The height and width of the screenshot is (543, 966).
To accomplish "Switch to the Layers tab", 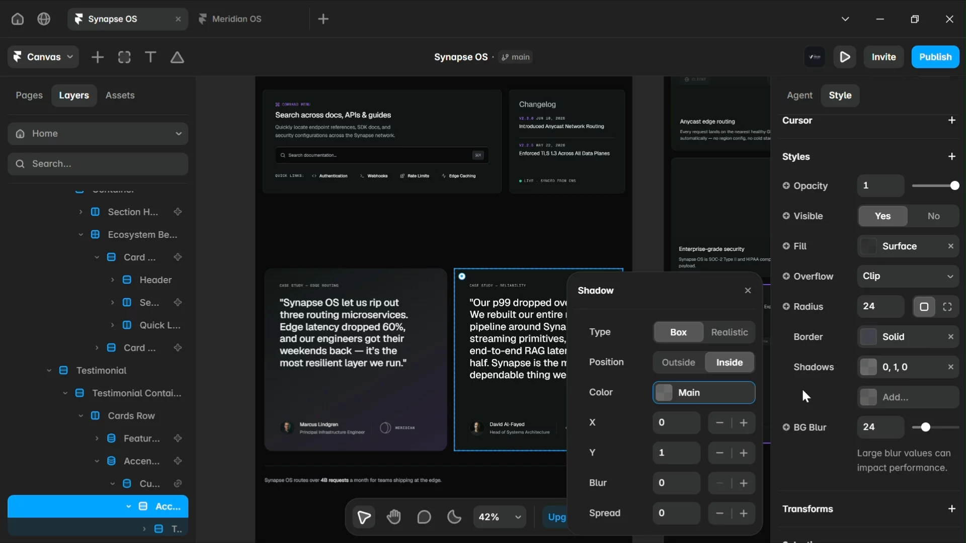I will (x=74, y=96).
